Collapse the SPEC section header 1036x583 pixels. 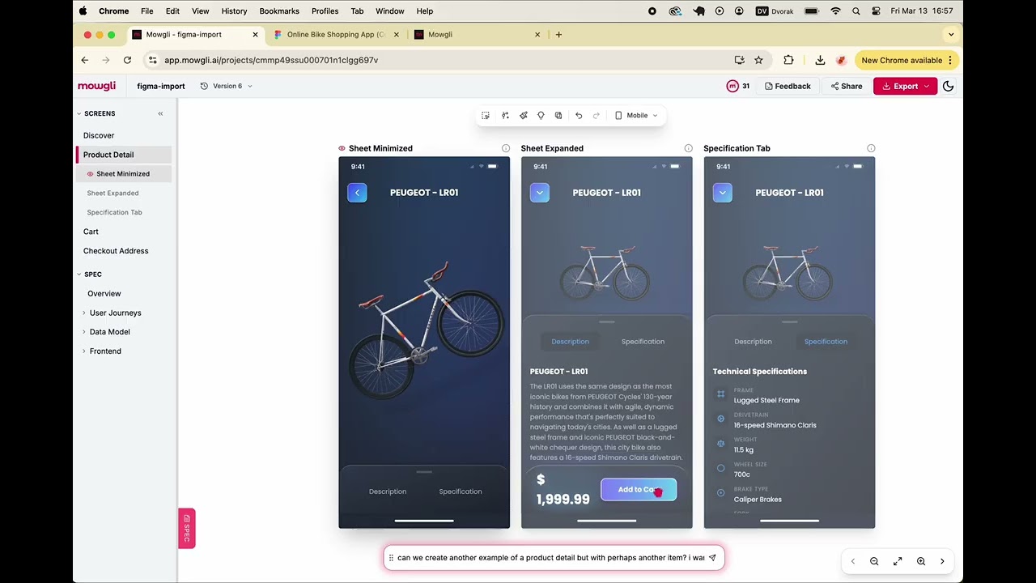tap(89, 274)
